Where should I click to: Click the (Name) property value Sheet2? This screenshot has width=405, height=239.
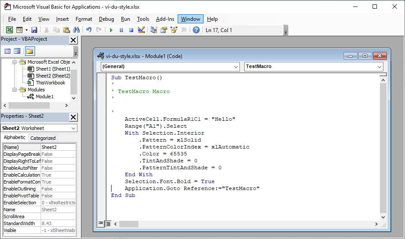coord(58,147)
